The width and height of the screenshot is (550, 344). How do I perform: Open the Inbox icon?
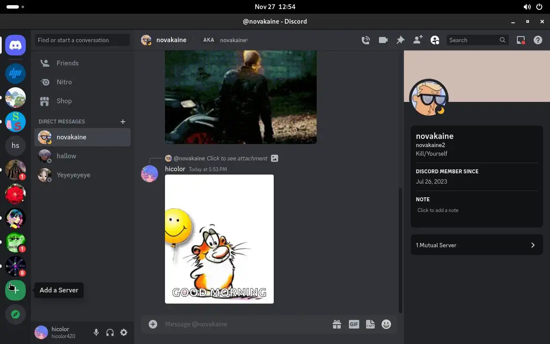click(521, 40)
